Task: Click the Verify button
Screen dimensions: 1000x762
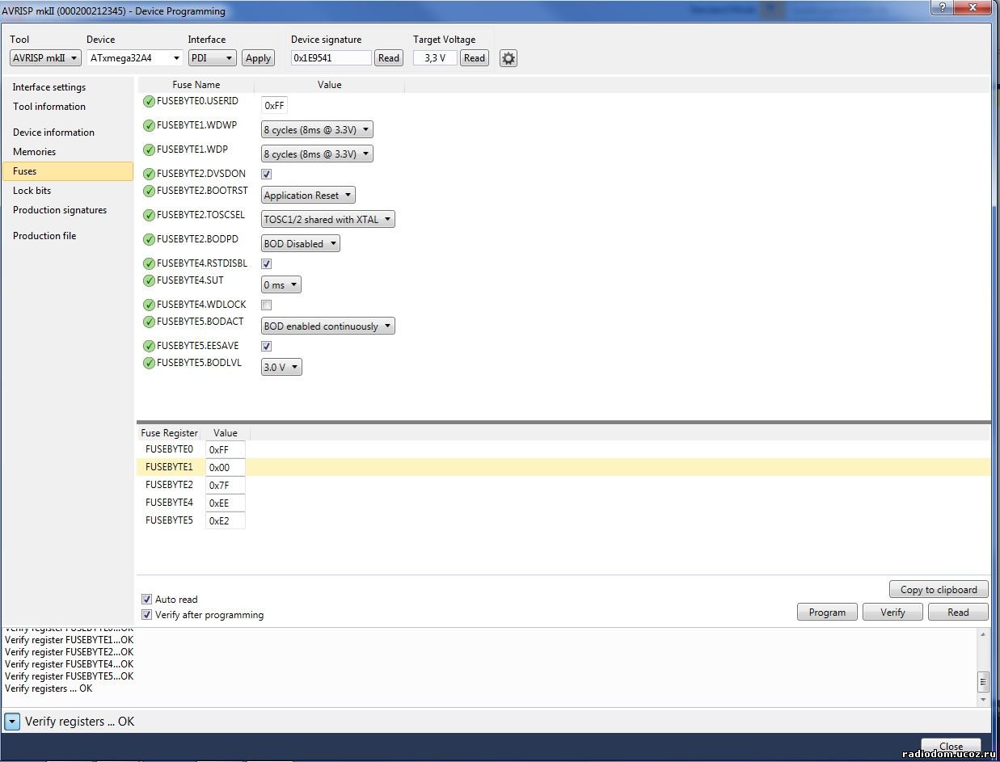Action: (892, 613)
